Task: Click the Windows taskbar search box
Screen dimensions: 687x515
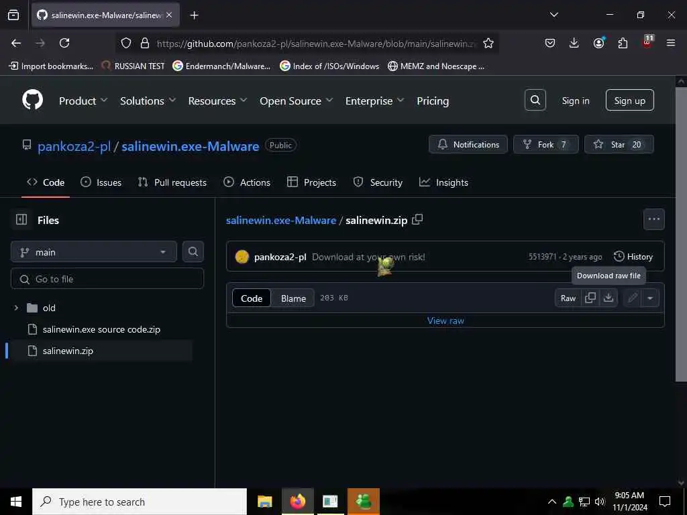Action: [140, 502]
